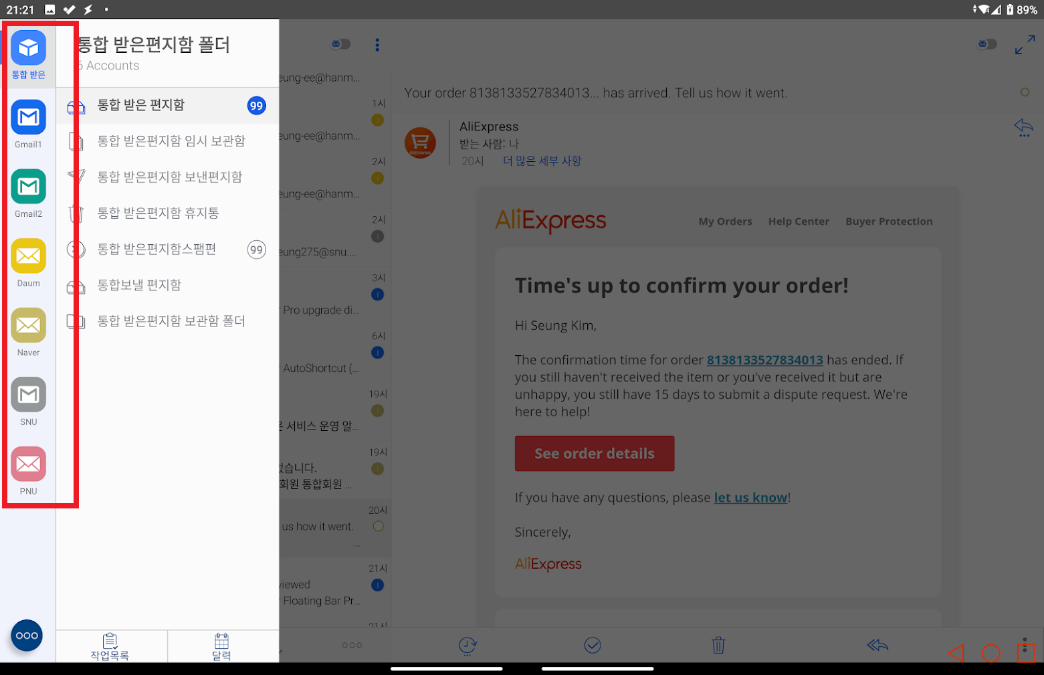Image resolution: width=1044 pixels, height=675 pixels.
Task: Tap the Android back navigation button
Action: [x=956, y=653]
